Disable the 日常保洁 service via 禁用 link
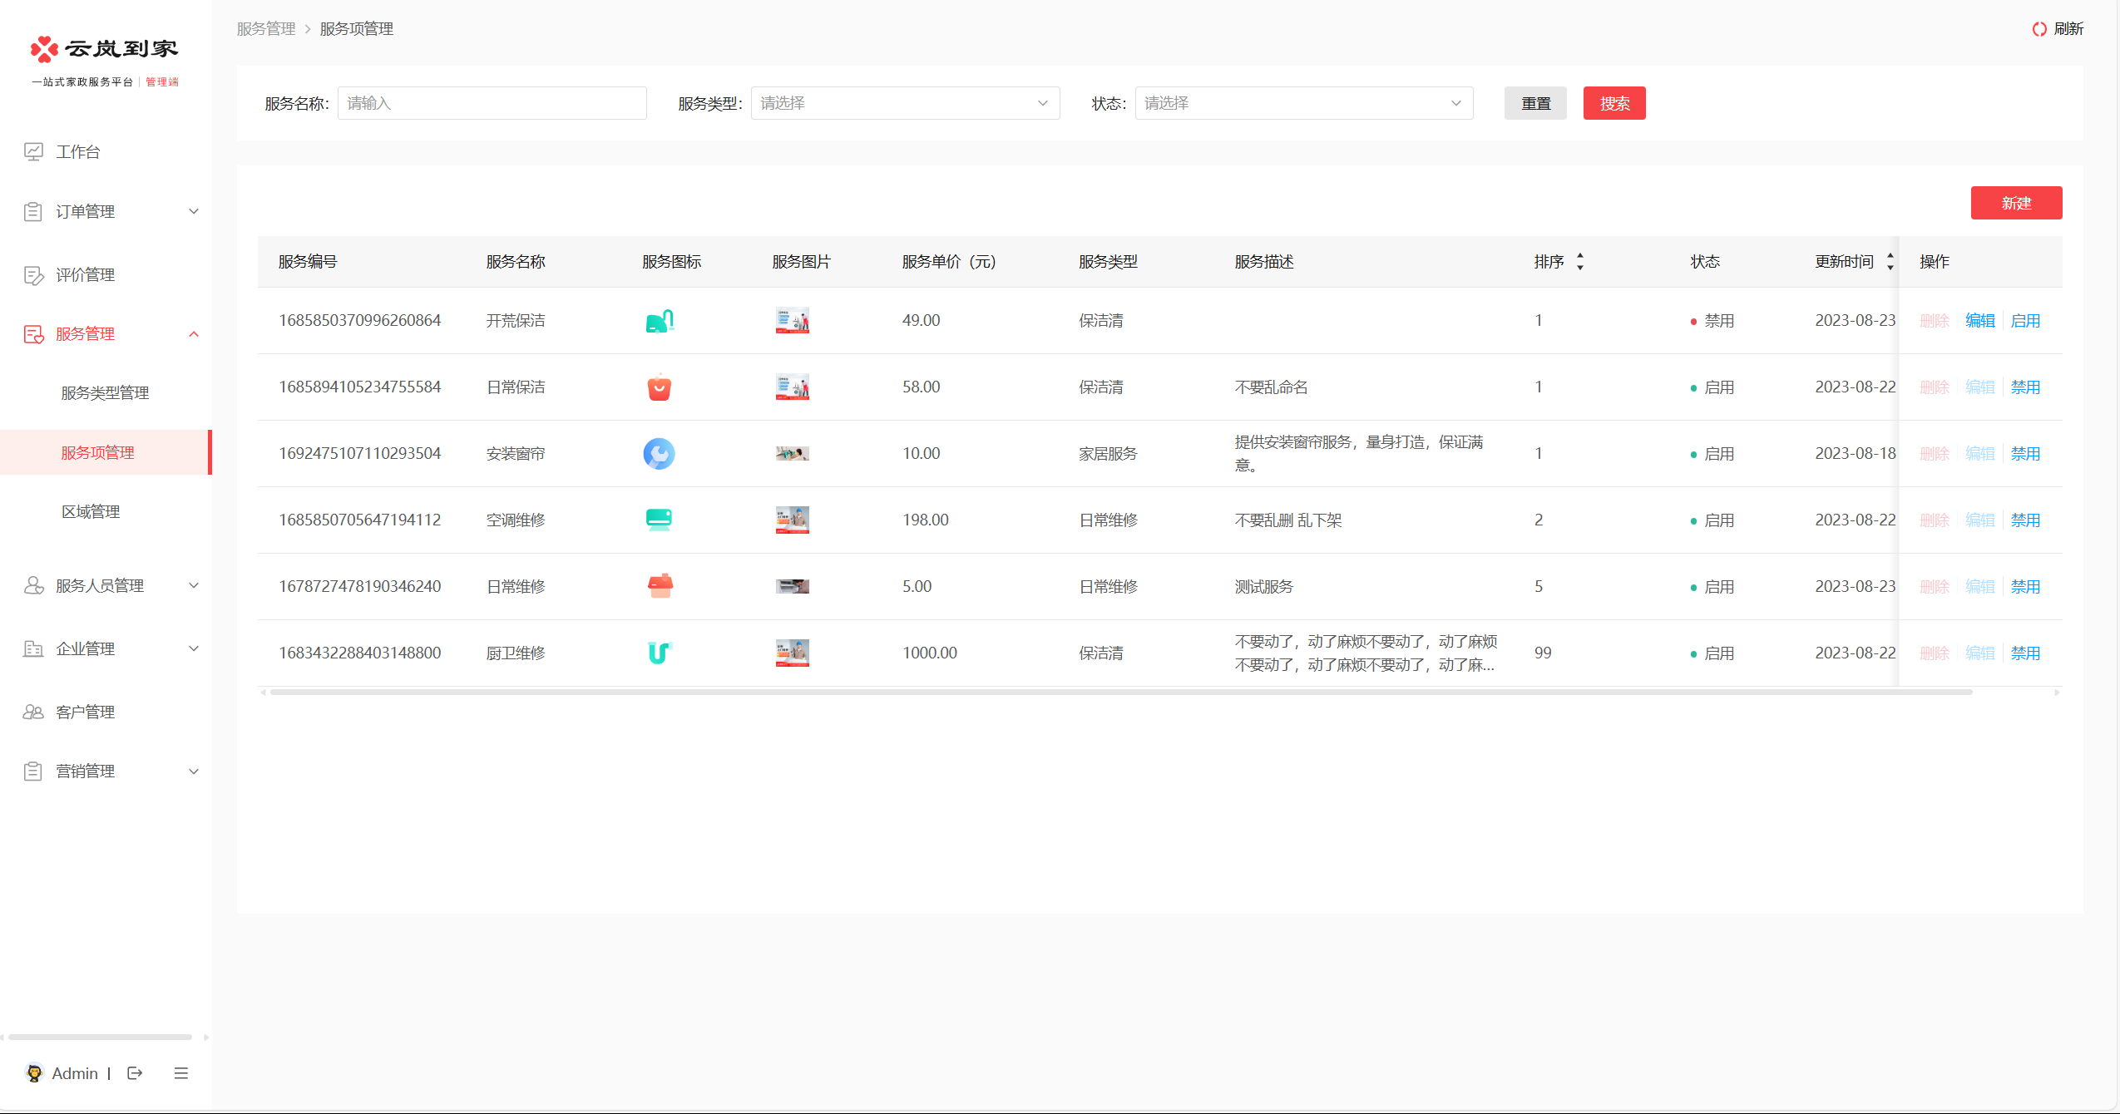 tap(2025, 387)
